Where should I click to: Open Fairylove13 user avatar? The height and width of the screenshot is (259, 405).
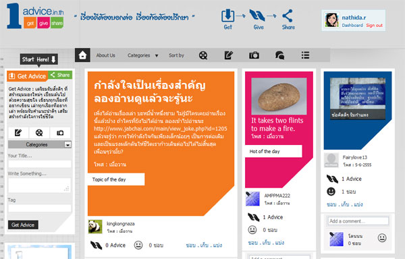331,161
